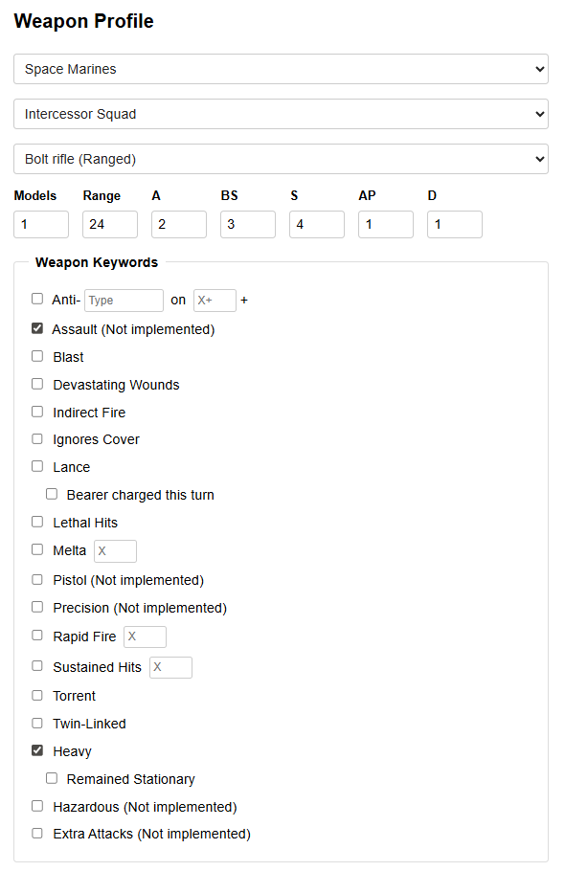Focus the Range input field
The height and width of the screenshot is (871, 565).
tap(110, 224)
